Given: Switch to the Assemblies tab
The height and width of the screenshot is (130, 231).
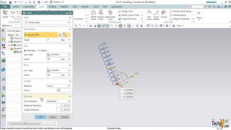Looking at the screenshot, I should (x=29, y=6).
